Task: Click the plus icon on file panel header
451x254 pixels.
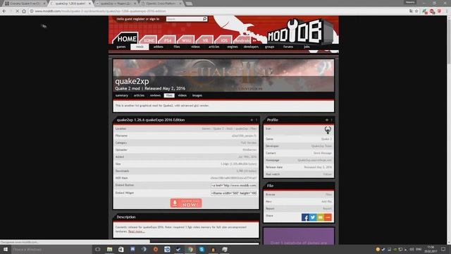Action: click(252, 120)
